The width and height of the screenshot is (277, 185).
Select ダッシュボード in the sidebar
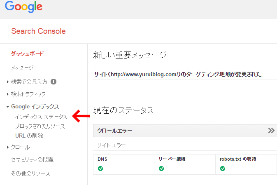(x=27, y=54)
